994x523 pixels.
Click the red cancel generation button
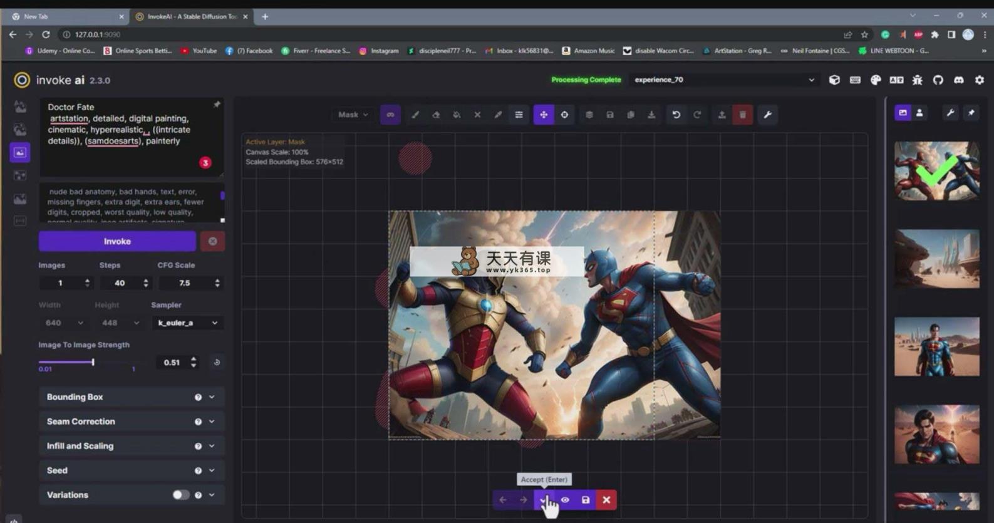click(x=213, y=241)
